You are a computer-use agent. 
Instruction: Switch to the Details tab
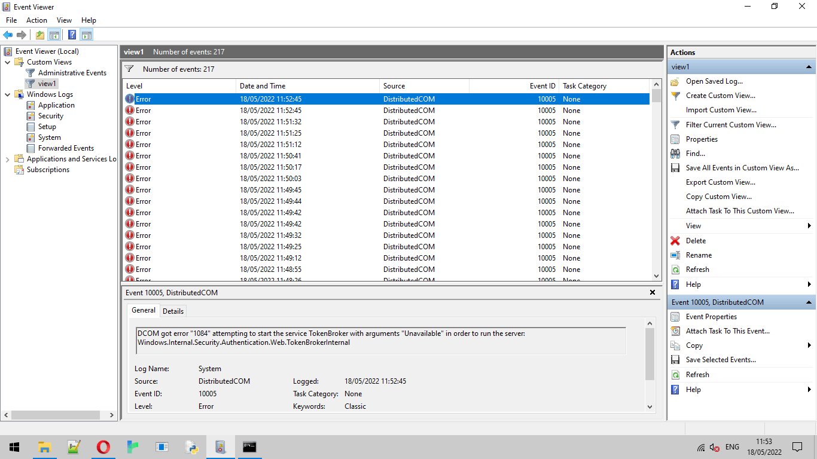click(x=173, y=311)
